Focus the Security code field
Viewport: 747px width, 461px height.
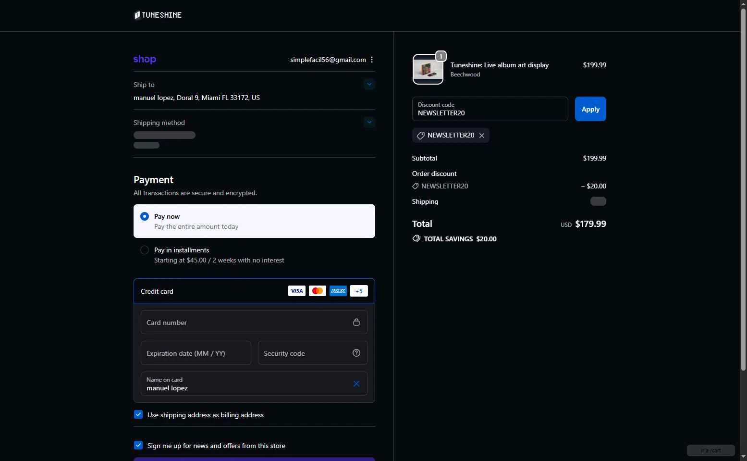(x=313, y=353)
